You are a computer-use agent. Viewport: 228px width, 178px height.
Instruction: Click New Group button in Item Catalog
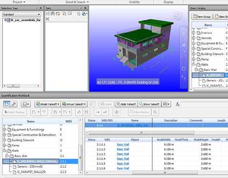pos(202,17)
